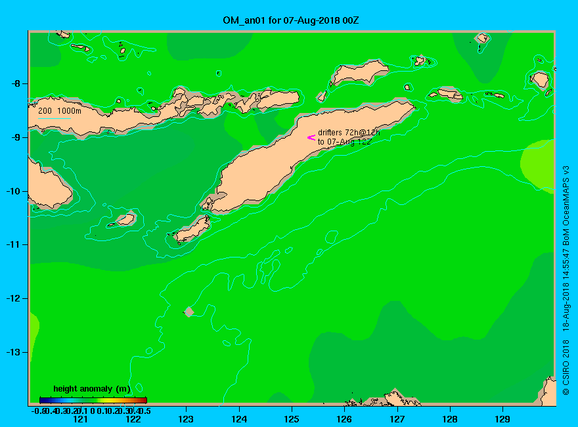Click the vertical CSIRO BoM OceanMAPS copyright text
Image resolution: width=578 pixels, height=427 pixels.
click(x=566, y=281)
